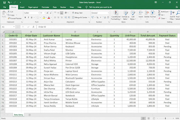This screenshot has height=120, width=180.
Task: Click the Orientation text angle icon
Action: (66, 13)
